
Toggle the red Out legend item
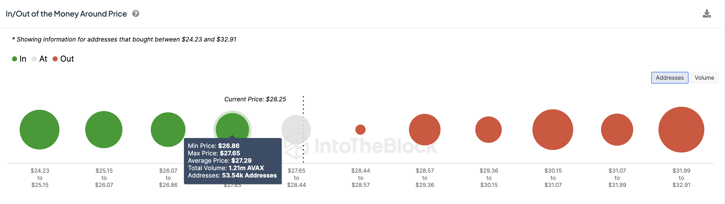pyautogui.click(x=63, y=59)
